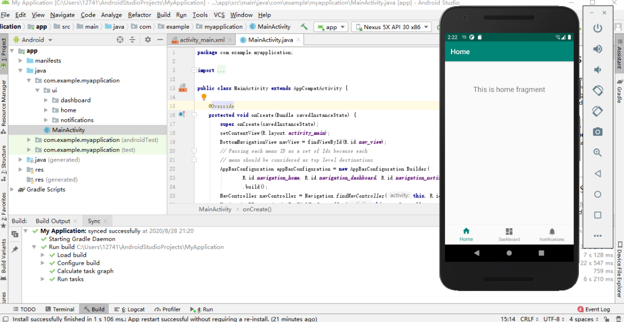This screenshot has height=322, width=624.
Task: Open the Device File Explorer side panel
Action: click(x=619, y=270)
